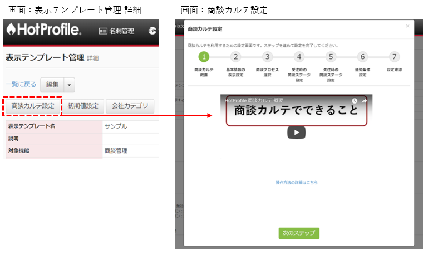
Task: Open 名刺管理 in the top navigation
Action: pyautogui.click(x=116, y=31)
